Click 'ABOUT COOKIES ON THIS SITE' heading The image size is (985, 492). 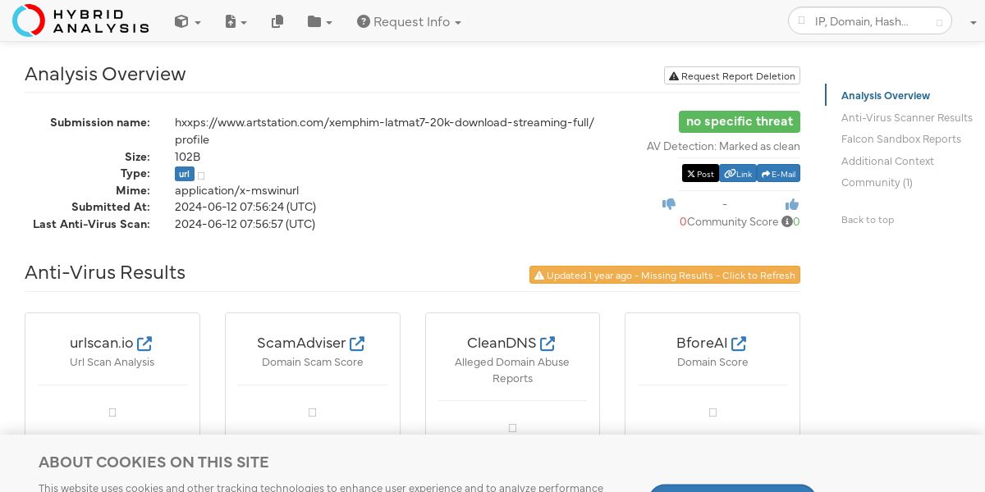click(153, 462)
